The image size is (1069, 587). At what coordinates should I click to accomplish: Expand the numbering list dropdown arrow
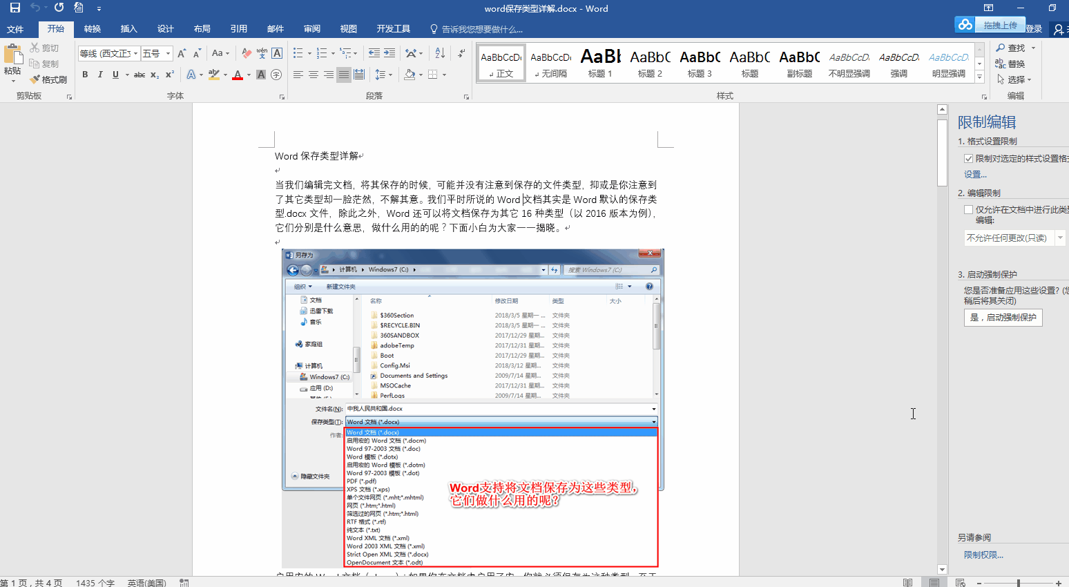click(x=332, y=53)
